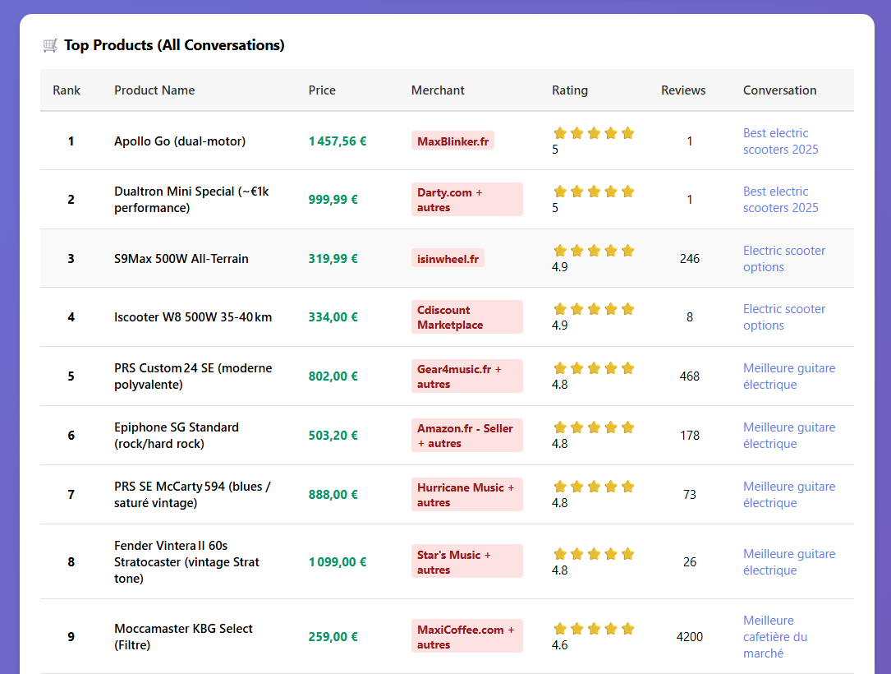Image resolution: width=891 pixels, height=674 pixels.
Task: Click the star rating of Epiphone SG Standard
Action: 594,427
